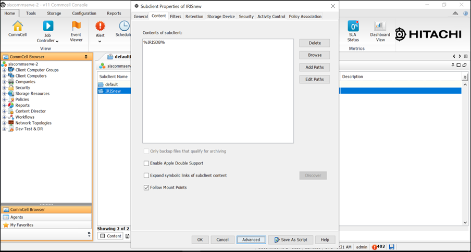This screenshot has width=471, height=252.
Task: Open the Reports ribbon tab
Action: point(114,13)
